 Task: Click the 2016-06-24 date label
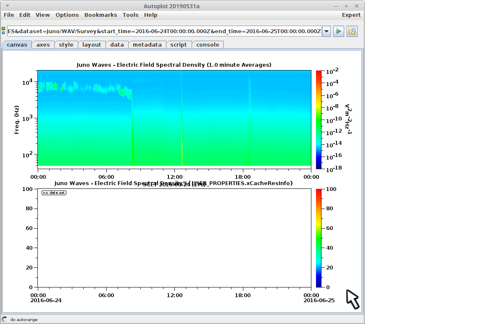(46, 300)
